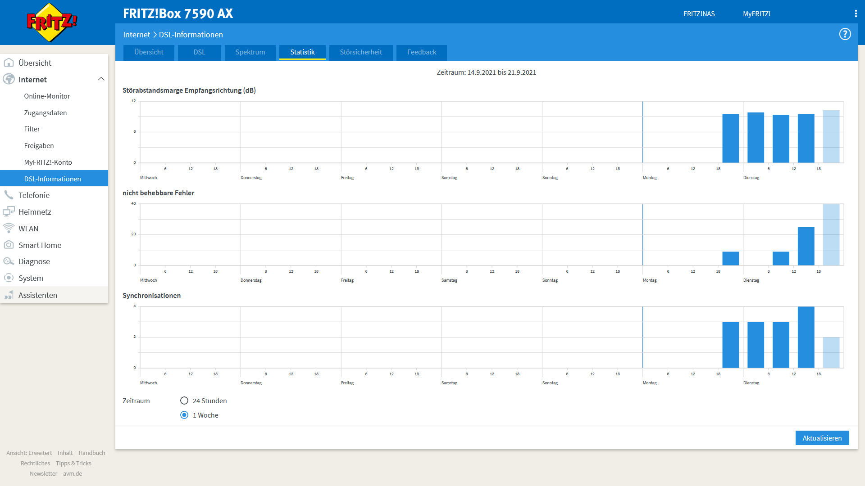This screenshot has width=865, height=486.
Task: Open the FRITZ!NAS link
Action: click(699, 14)
